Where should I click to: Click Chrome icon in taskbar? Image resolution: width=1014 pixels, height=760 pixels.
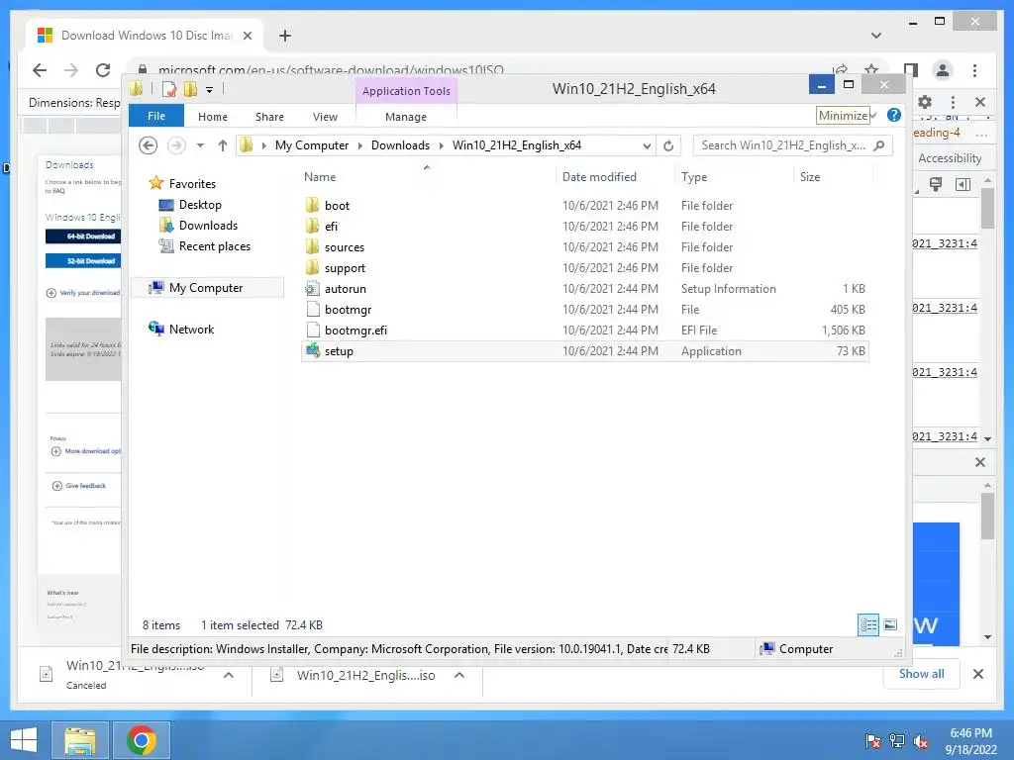coord(141,740)
